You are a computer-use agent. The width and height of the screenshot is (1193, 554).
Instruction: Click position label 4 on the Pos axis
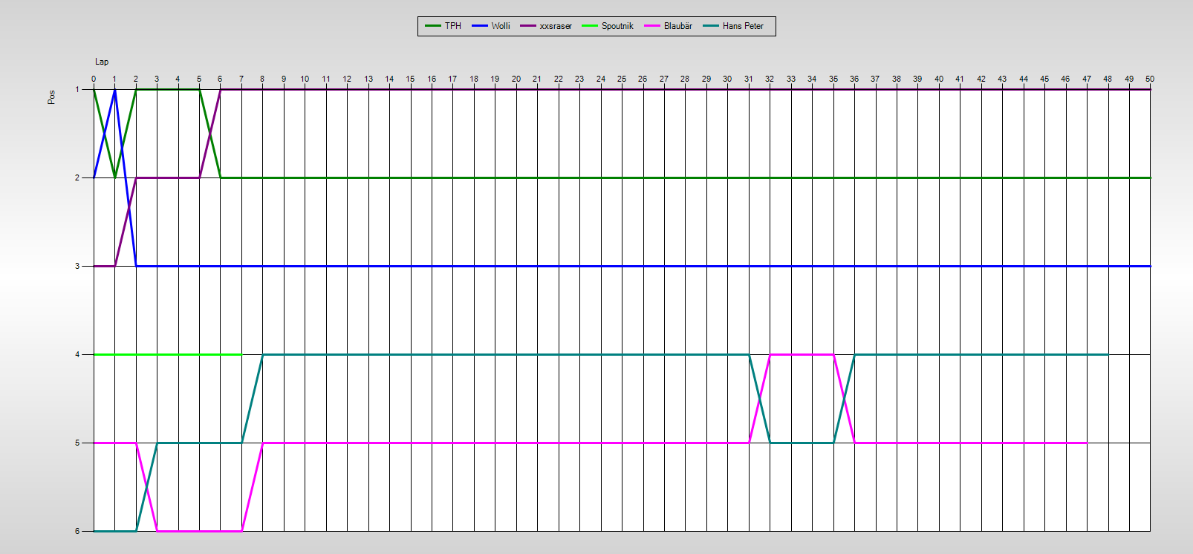click(77, 354)
